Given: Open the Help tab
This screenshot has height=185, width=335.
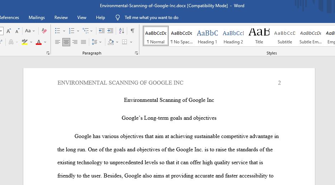Looking at the screenshot, I should (100, 18).
